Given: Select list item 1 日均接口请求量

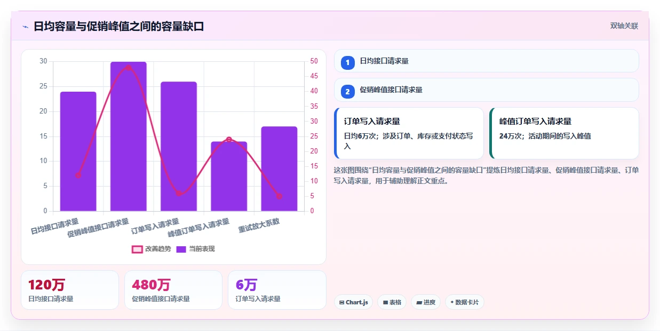Looking at the screenshot, I should click(x=486, y=61).
